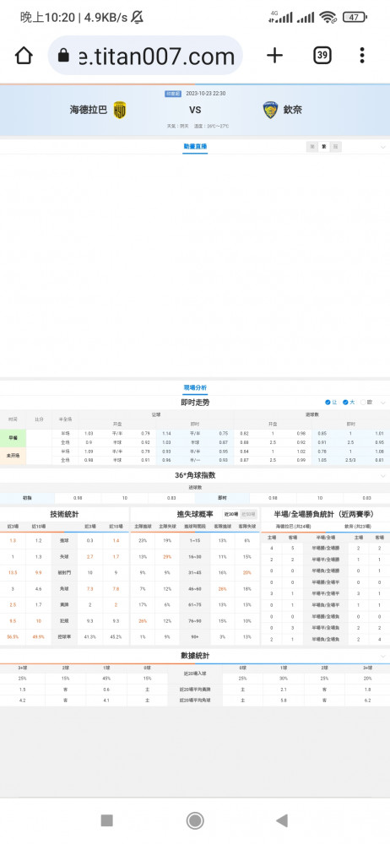Tap the Chennai team crest logo
Image resolution: width=390 pixels, height=844 pixels.
(270, 110)
